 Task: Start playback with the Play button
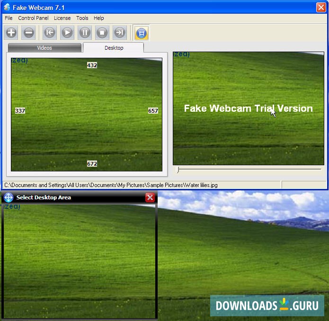point(67,33)
